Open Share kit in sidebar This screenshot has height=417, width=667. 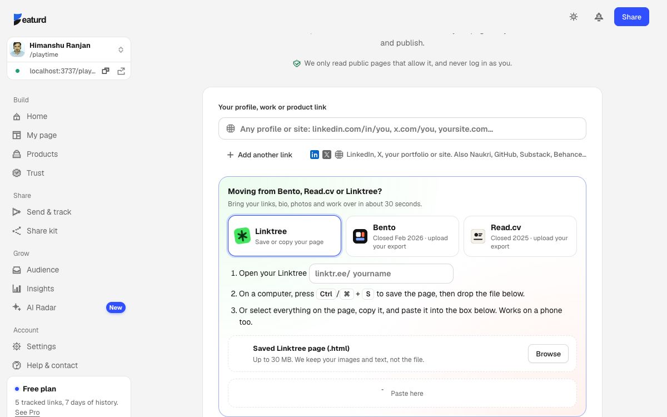69,231
